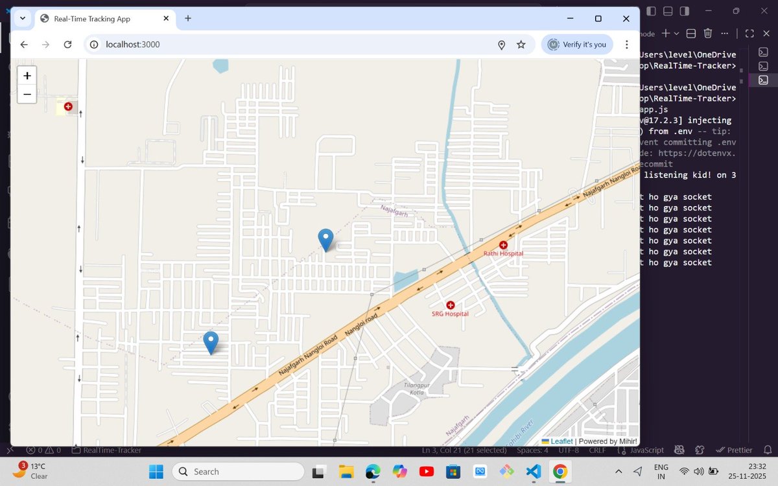Change line endings via CRLF
Image resolution: width=778 pixels, height=486 pixels.
tap(597, 450)
